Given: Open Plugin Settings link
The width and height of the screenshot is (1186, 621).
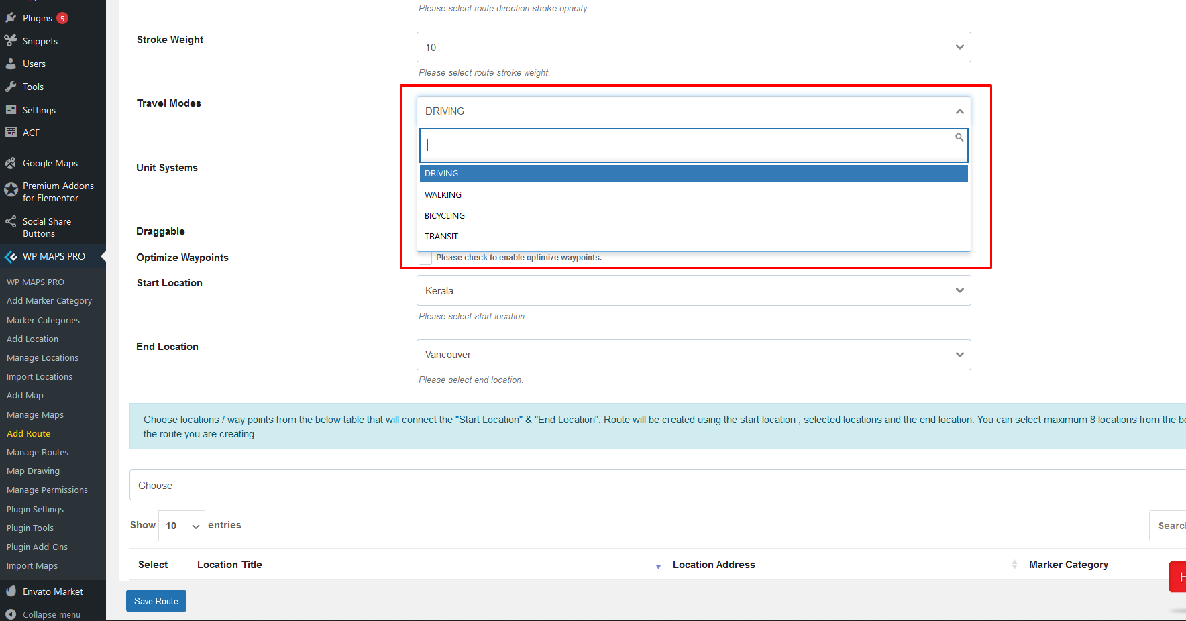Looking at the screenshot, I should coord(35,509).
